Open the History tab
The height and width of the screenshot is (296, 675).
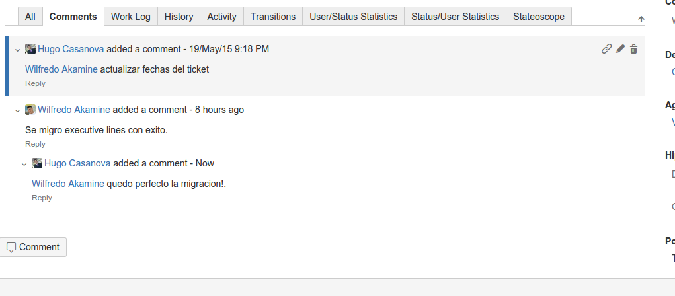[179, 17]
